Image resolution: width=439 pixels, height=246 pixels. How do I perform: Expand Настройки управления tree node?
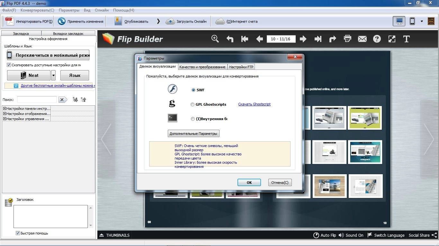(4, 119)
